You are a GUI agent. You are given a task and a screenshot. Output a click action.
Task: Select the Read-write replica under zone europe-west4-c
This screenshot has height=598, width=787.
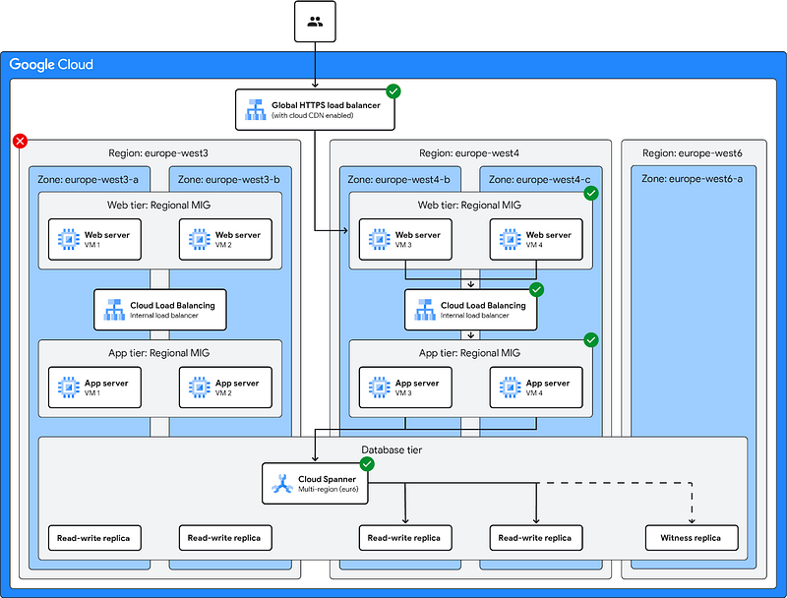[x=536, y=538]
